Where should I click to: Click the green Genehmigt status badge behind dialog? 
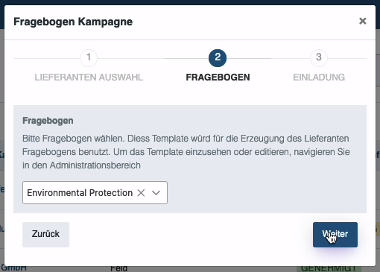pos(329,269)
